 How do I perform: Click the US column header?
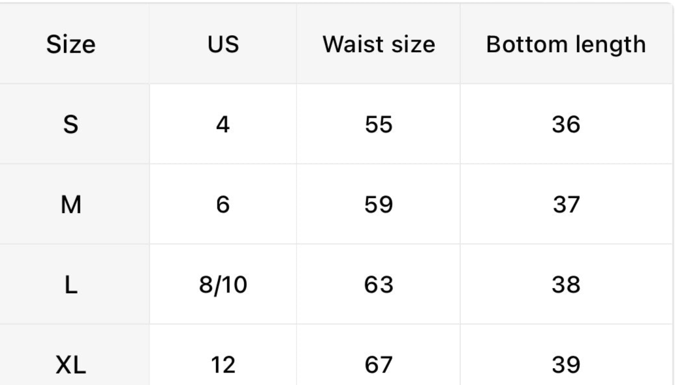point(223,44)
